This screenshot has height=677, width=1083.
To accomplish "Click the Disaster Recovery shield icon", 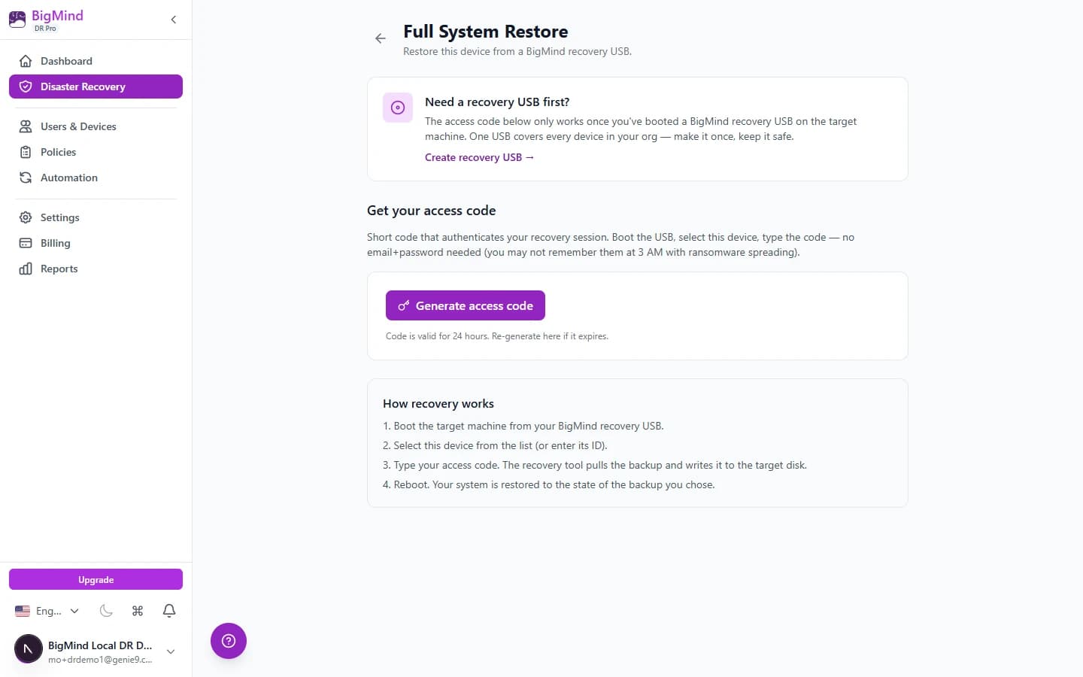I will click(26, 87).
